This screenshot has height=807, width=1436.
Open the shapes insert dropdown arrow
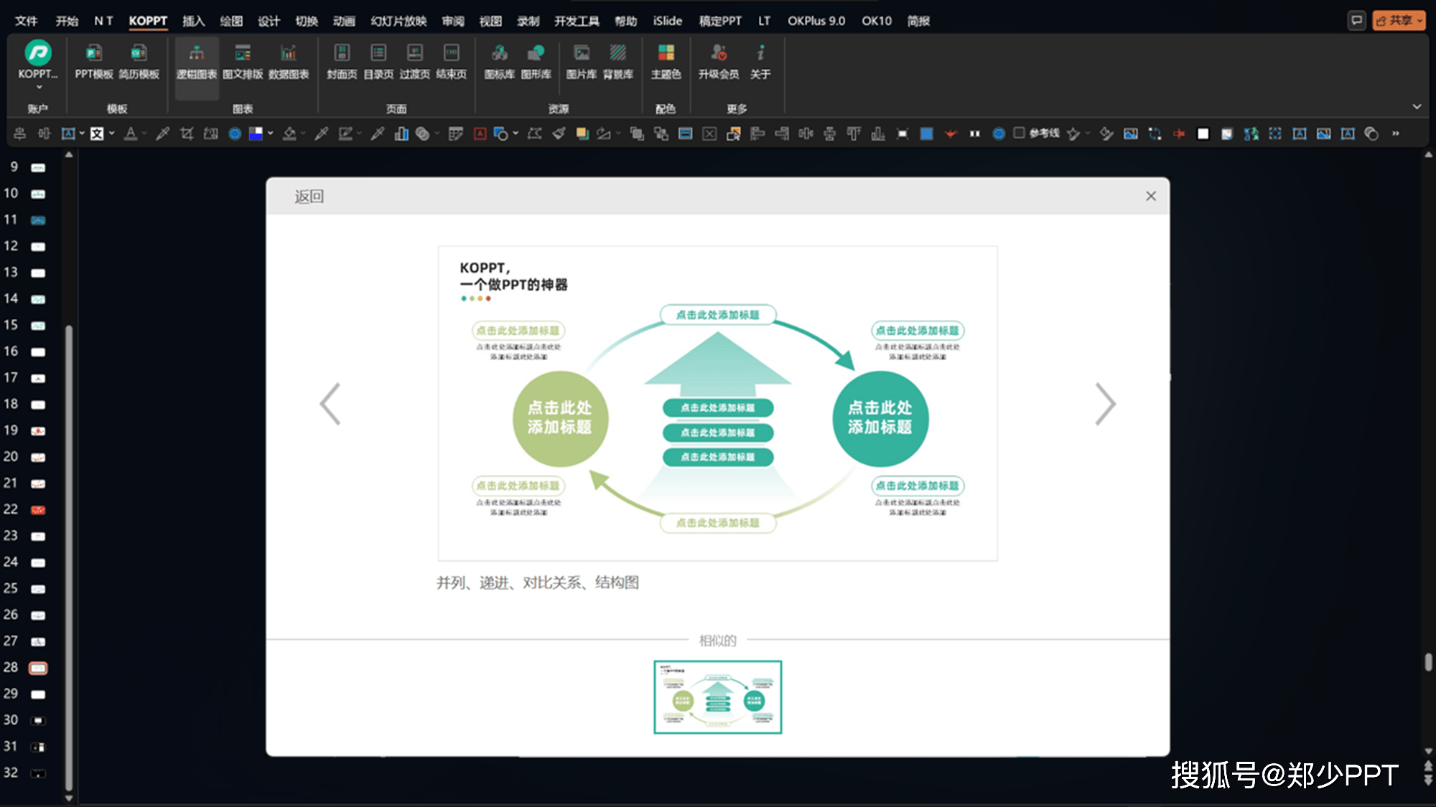[x=516, y=133]
